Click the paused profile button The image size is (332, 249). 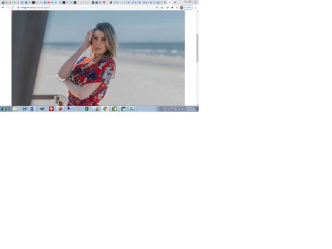(186, 7)
